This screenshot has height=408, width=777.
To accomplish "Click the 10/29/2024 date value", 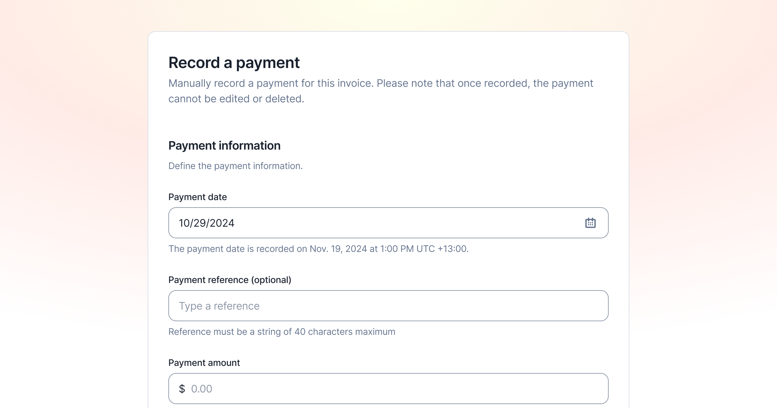I will [x=207, y=223].
